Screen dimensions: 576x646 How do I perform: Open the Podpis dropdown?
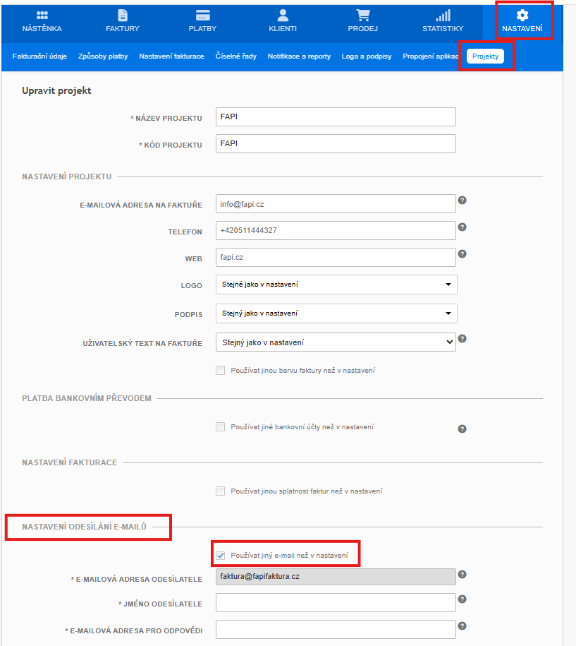coord(336,313)
